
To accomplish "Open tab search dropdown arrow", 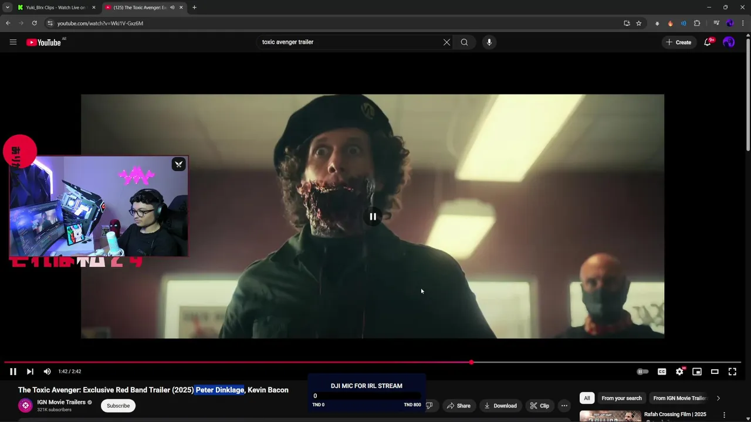I will (x=7, y=8).
